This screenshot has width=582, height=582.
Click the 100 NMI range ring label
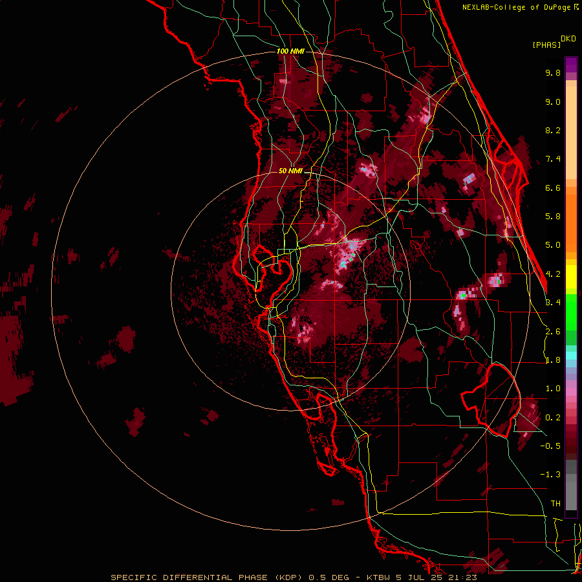point(290,51)
